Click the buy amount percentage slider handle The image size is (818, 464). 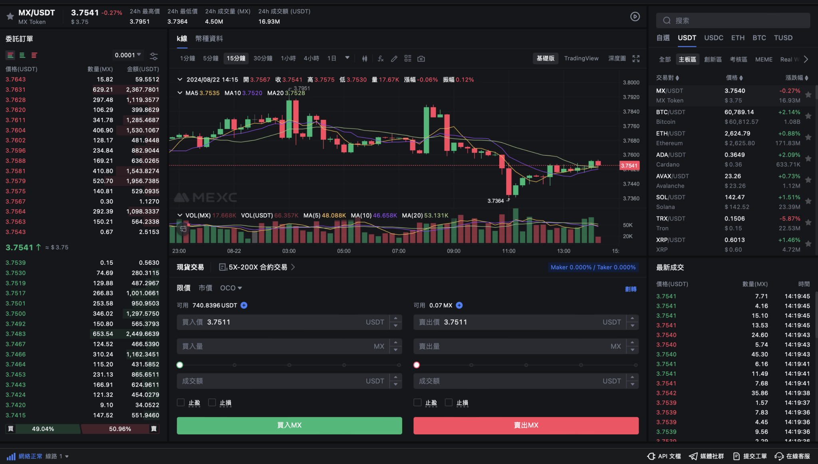tap(180, 365)
